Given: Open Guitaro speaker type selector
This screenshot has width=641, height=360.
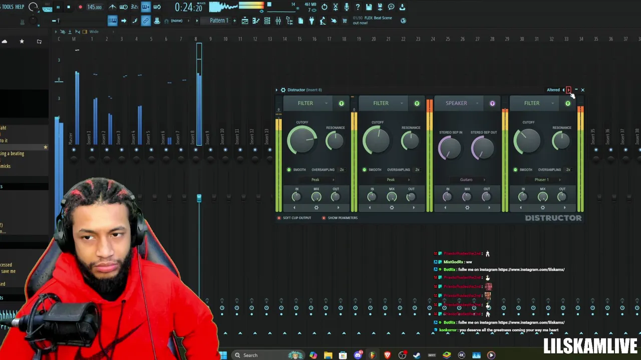Looking at the screenshot, I should [x=467, y=179].
